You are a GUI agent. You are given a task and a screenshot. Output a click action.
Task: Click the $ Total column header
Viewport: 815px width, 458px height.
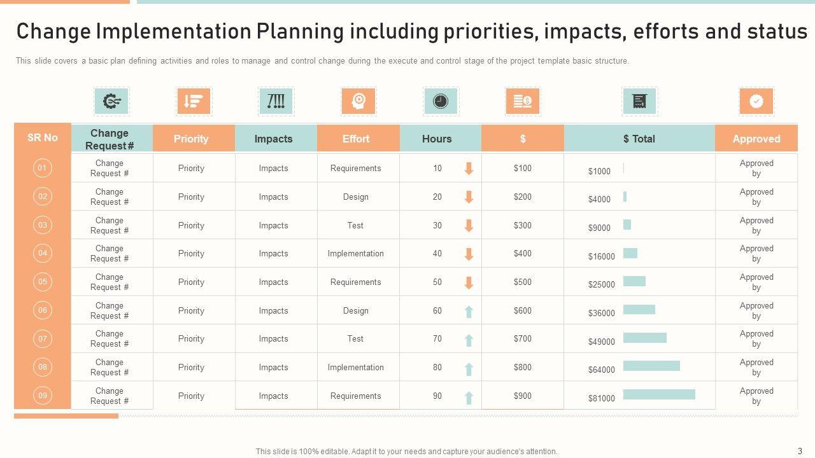pos(639,139)
